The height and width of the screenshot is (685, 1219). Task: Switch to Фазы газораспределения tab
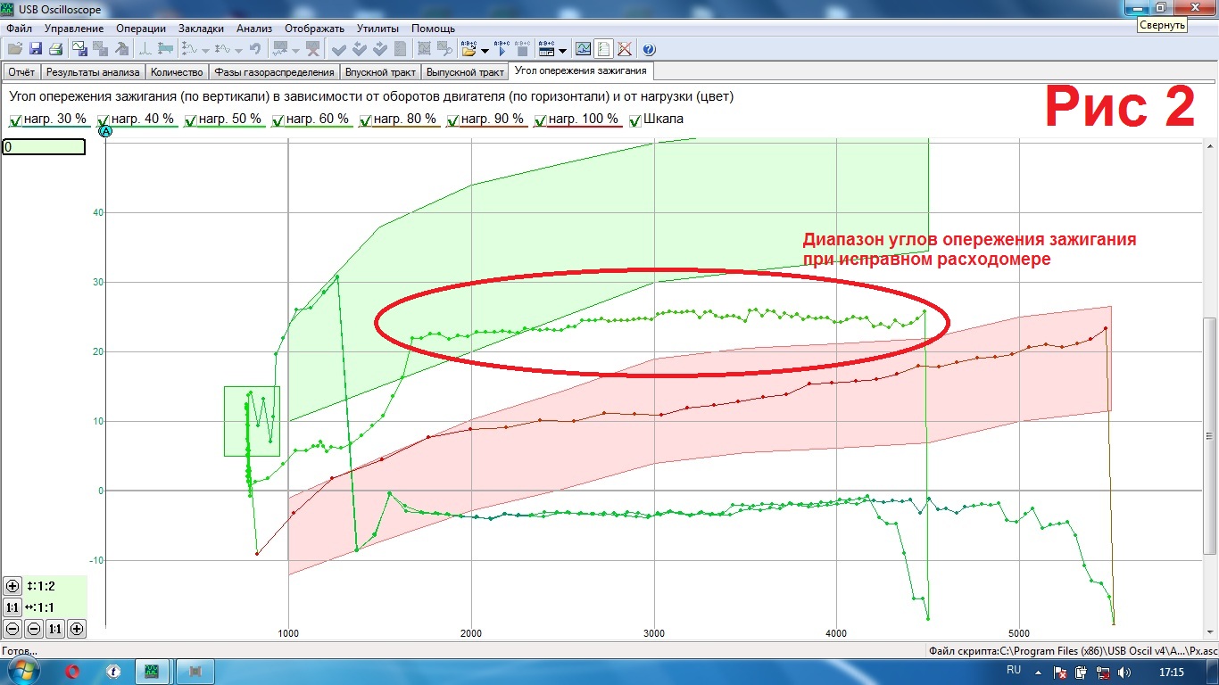[x=274, y=72]
